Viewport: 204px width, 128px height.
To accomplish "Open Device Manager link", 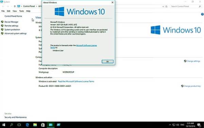I will 12,22.
